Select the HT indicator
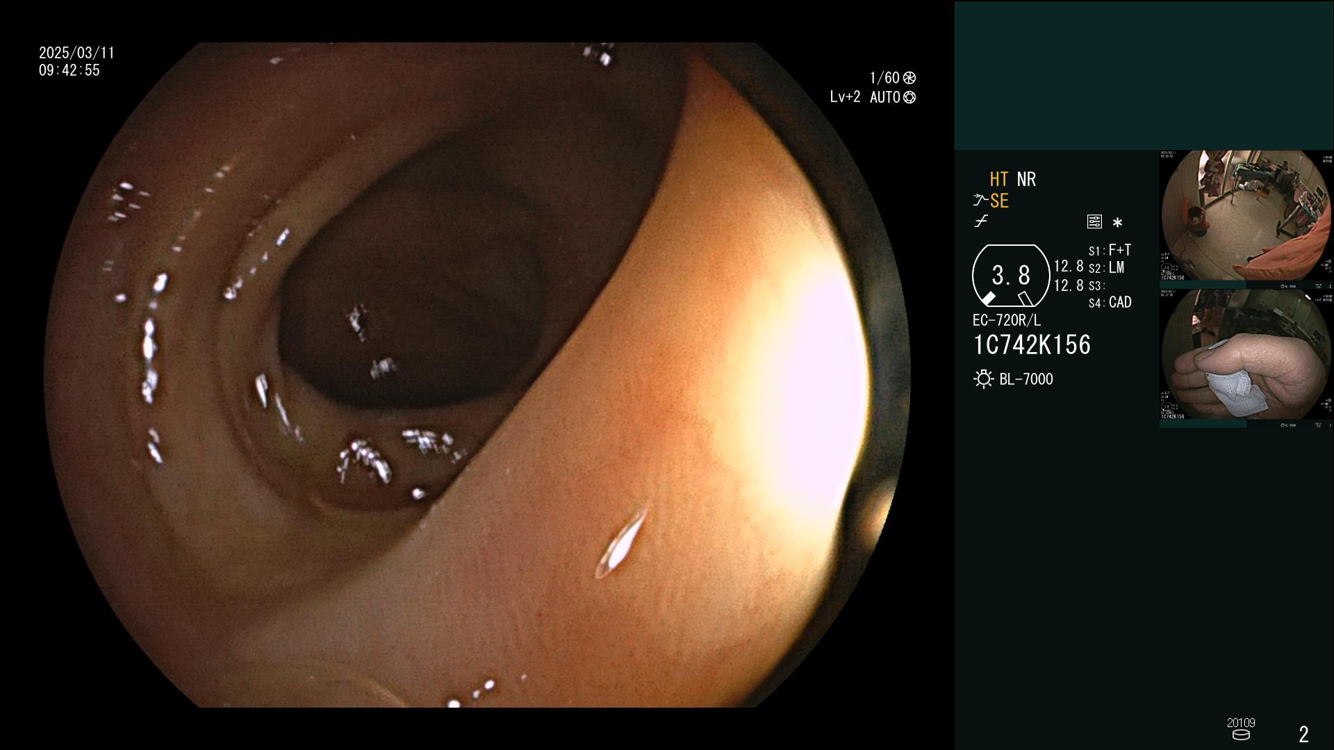The height and width of the screenshot is (750, 1334). 998,179
